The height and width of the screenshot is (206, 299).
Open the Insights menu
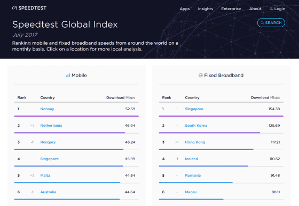205,9
